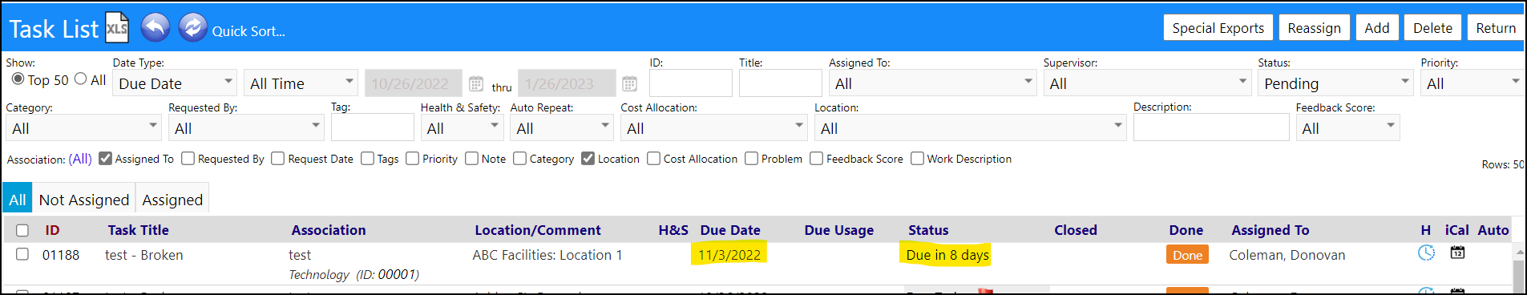
Task: Switch to the Not Assigned tab
Action: coord(83,200)
